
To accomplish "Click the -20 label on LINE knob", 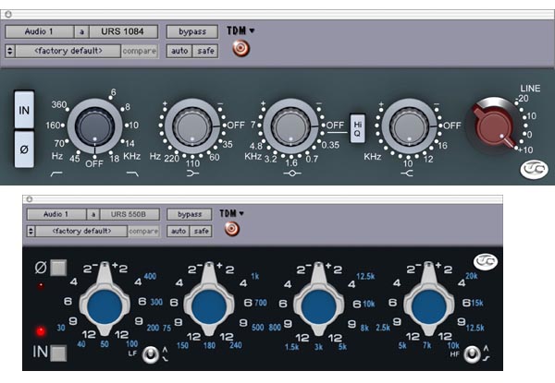I will click(523, 99).
